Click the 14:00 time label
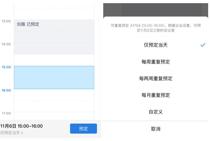Viewport: 210px width, 141px height. 6,44
